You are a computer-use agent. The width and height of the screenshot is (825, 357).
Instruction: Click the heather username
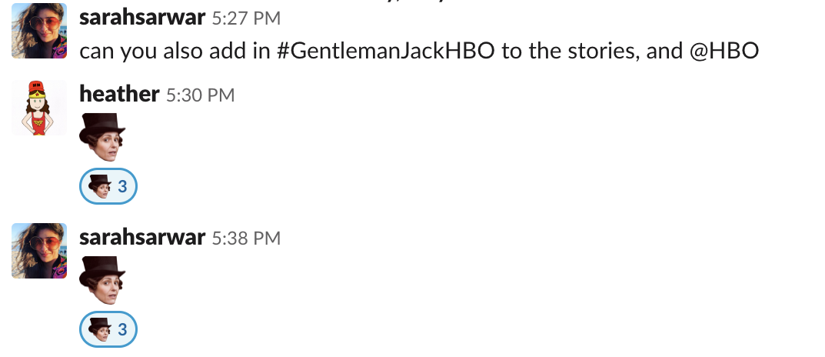tap(119, 95)
